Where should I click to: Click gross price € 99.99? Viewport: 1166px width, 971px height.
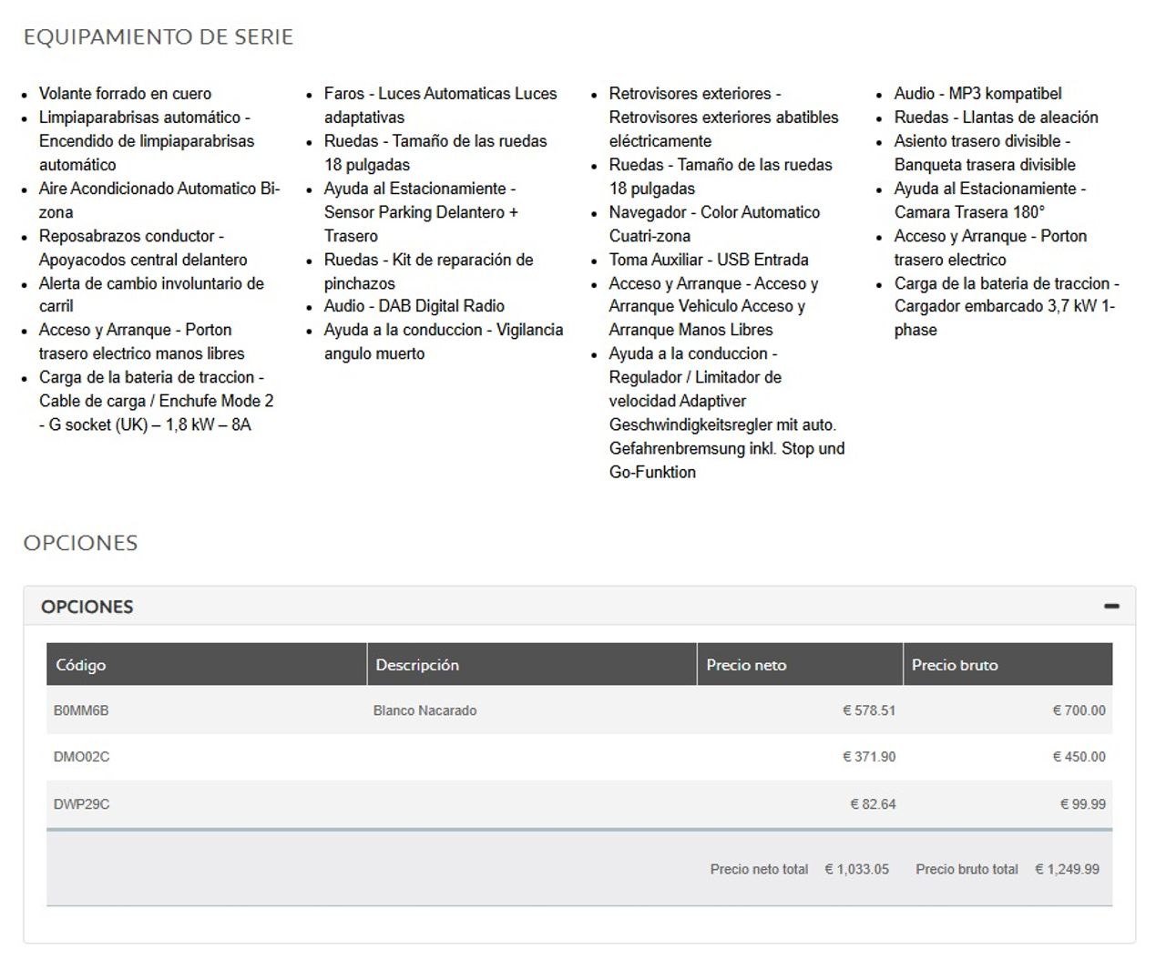tap(1082, 804)
